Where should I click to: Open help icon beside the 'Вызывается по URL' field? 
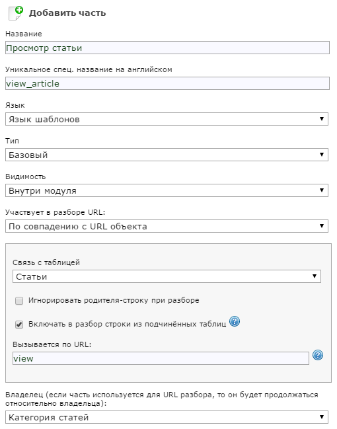[x=318, y=355]
